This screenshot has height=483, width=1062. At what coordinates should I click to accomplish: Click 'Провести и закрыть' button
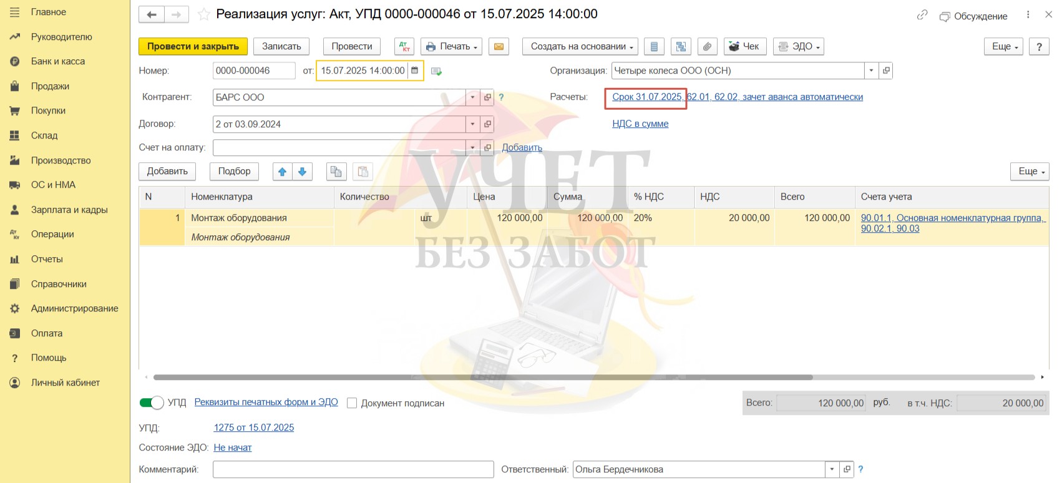click(193, 46)
